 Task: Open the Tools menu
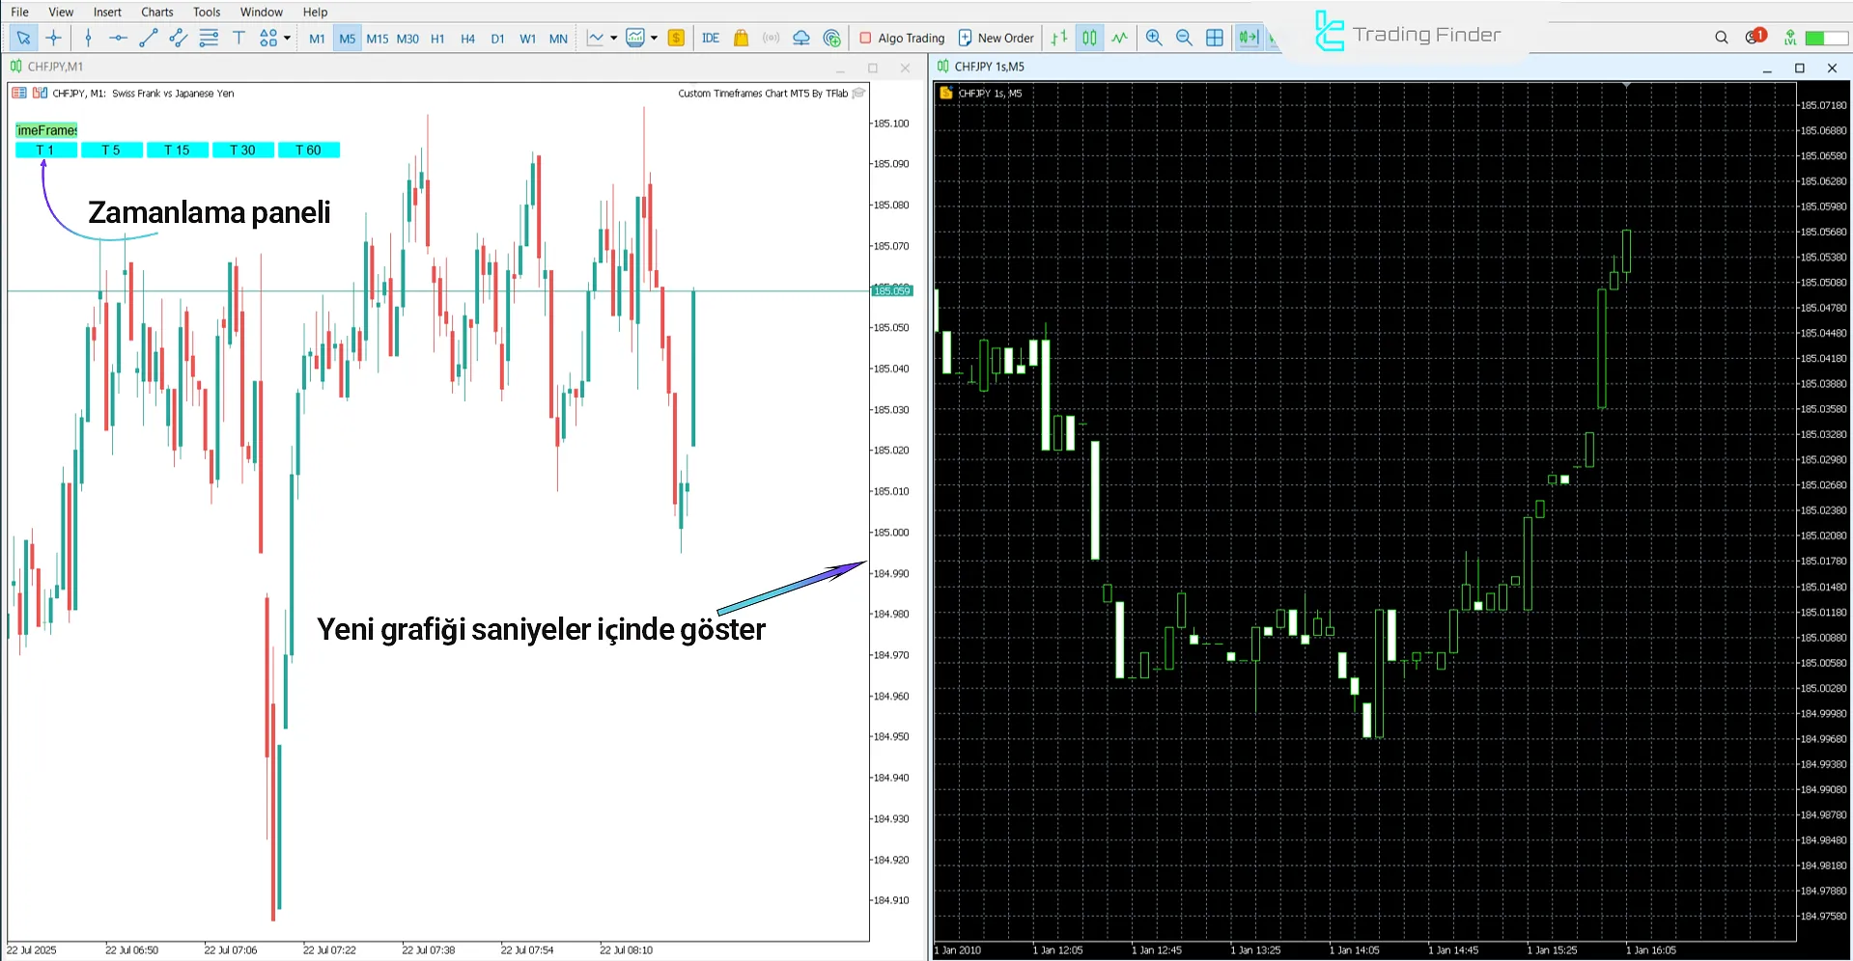[206, 12]
